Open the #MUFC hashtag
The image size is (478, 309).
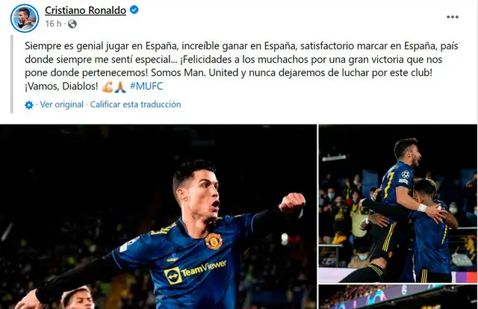click(146, 87)
